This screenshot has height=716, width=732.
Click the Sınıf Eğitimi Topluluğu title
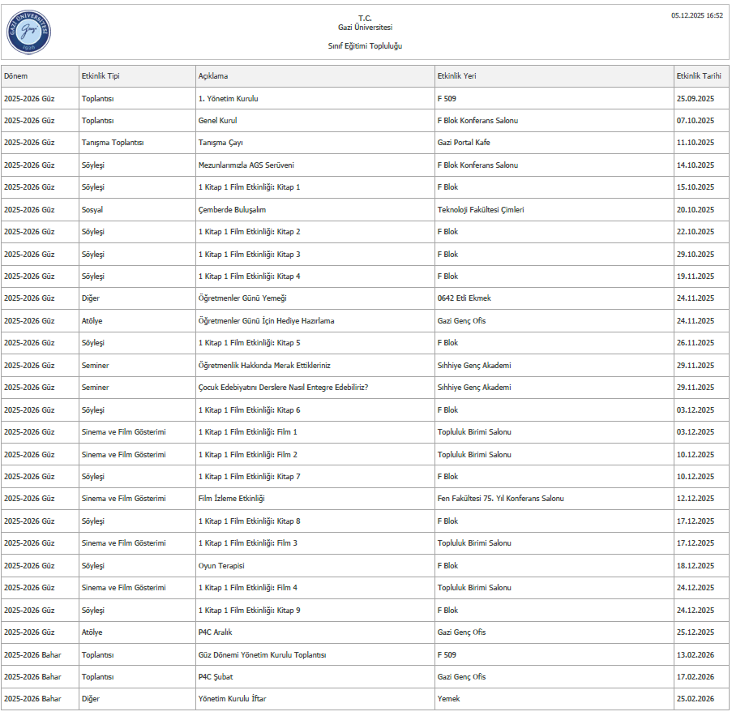(365, 46)
